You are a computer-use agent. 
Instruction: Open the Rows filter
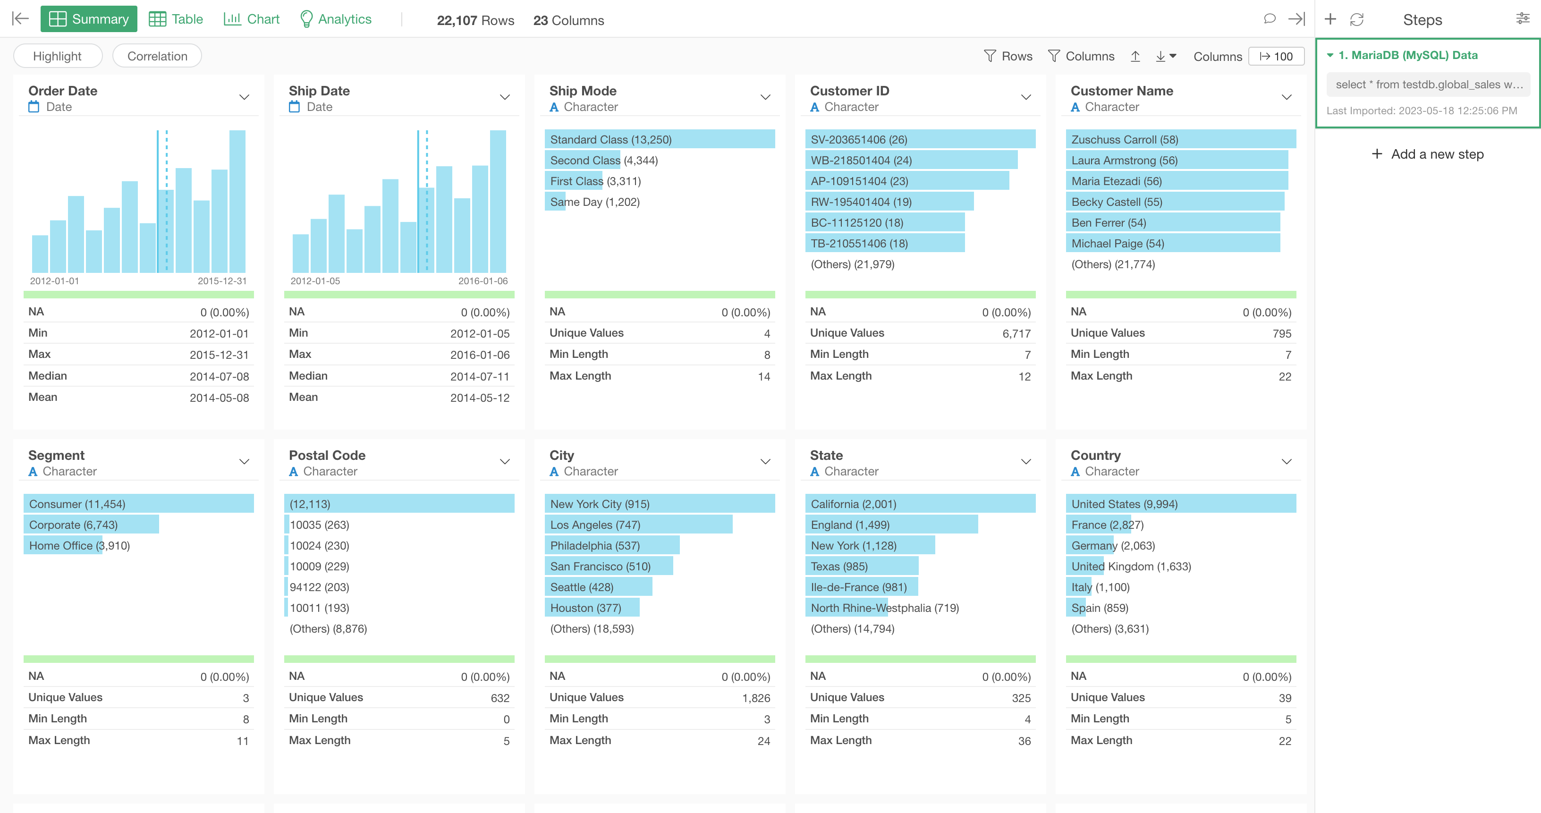pos(1008,56)
